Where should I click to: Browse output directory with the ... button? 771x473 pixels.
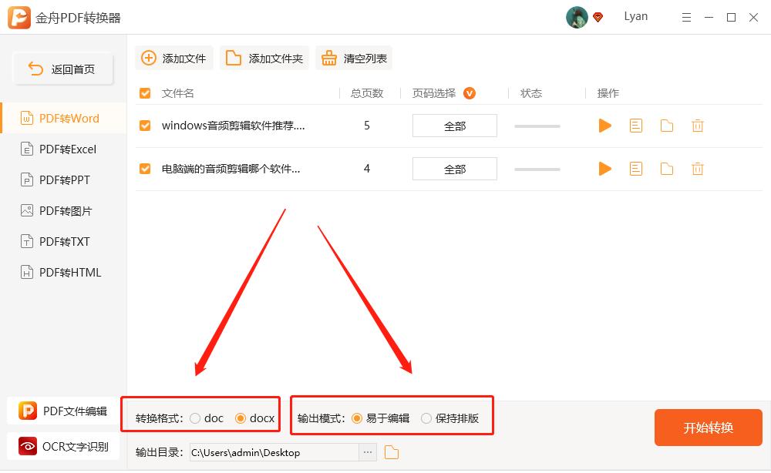pyautogui.click(x=367, y=452)
